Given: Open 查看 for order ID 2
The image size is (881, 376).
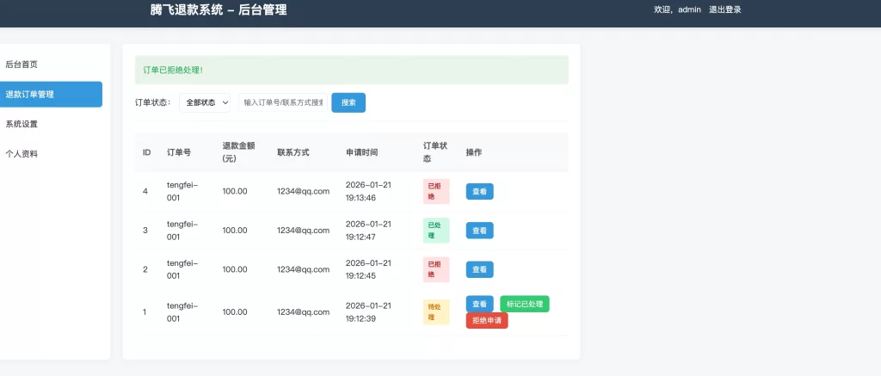Looking at the screenshot, I should [x=479, y=269].
